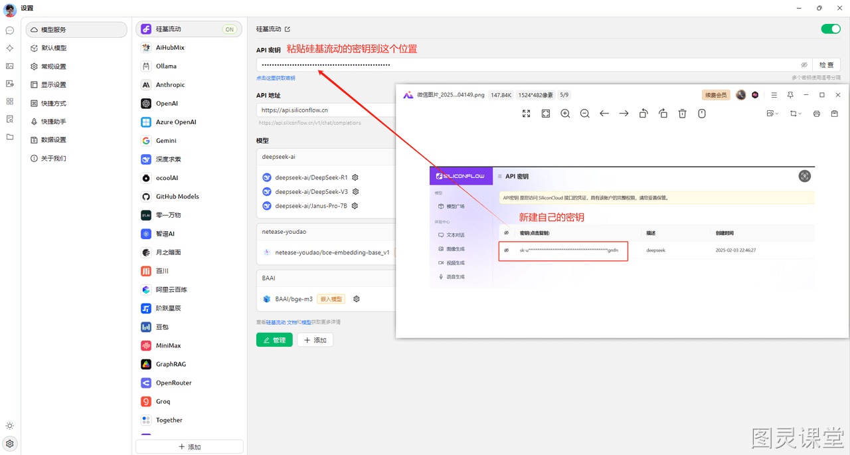Collapse the BAAI model group
Image resolution: width=850 pixels, height=455 pixels.
coord(326,278)
